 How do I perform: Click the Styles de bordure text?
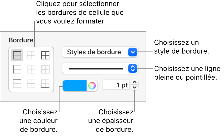(94, 52)
